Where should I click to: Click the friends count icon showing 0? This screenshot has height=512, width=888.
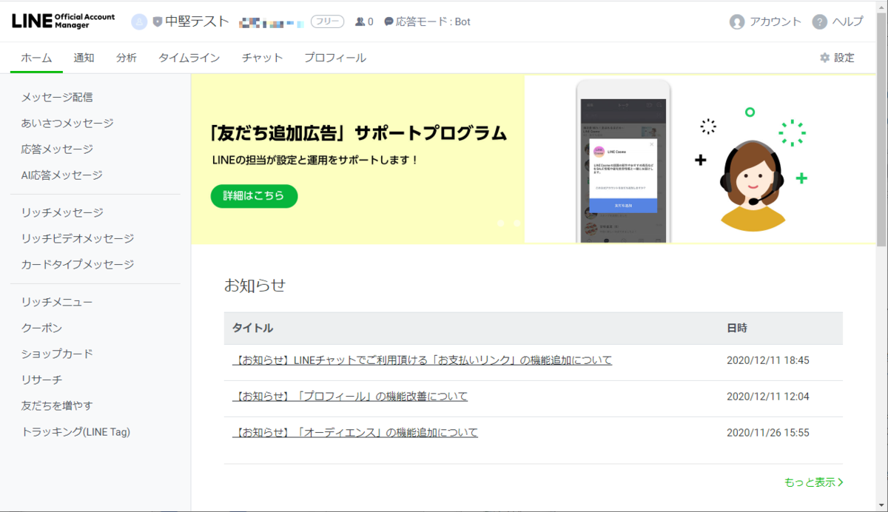click(x=360, y=21)
